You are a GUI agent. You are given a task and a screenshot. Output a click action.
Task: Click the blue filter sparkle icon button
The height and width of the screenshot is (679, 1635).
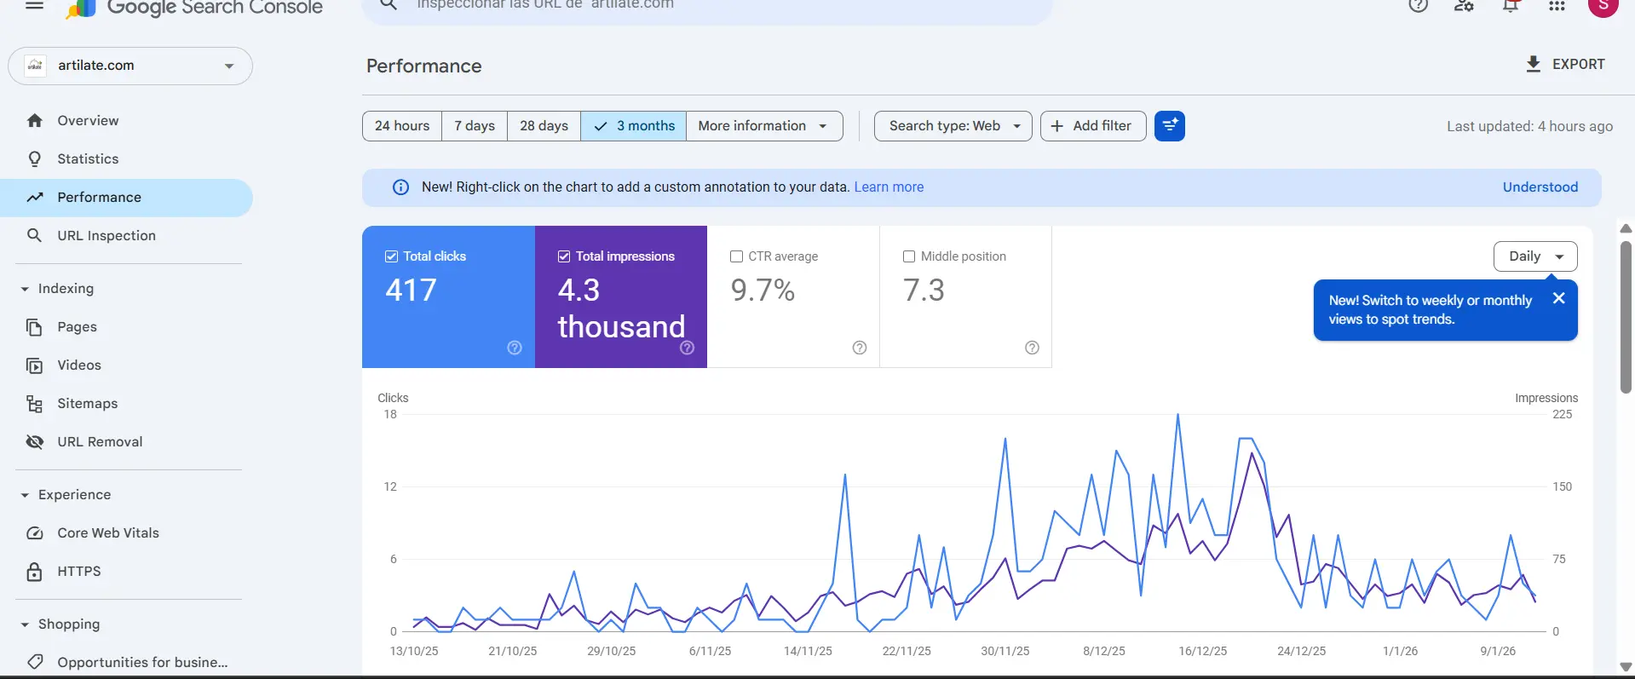pyautogui.click(x=1169, y=126)
